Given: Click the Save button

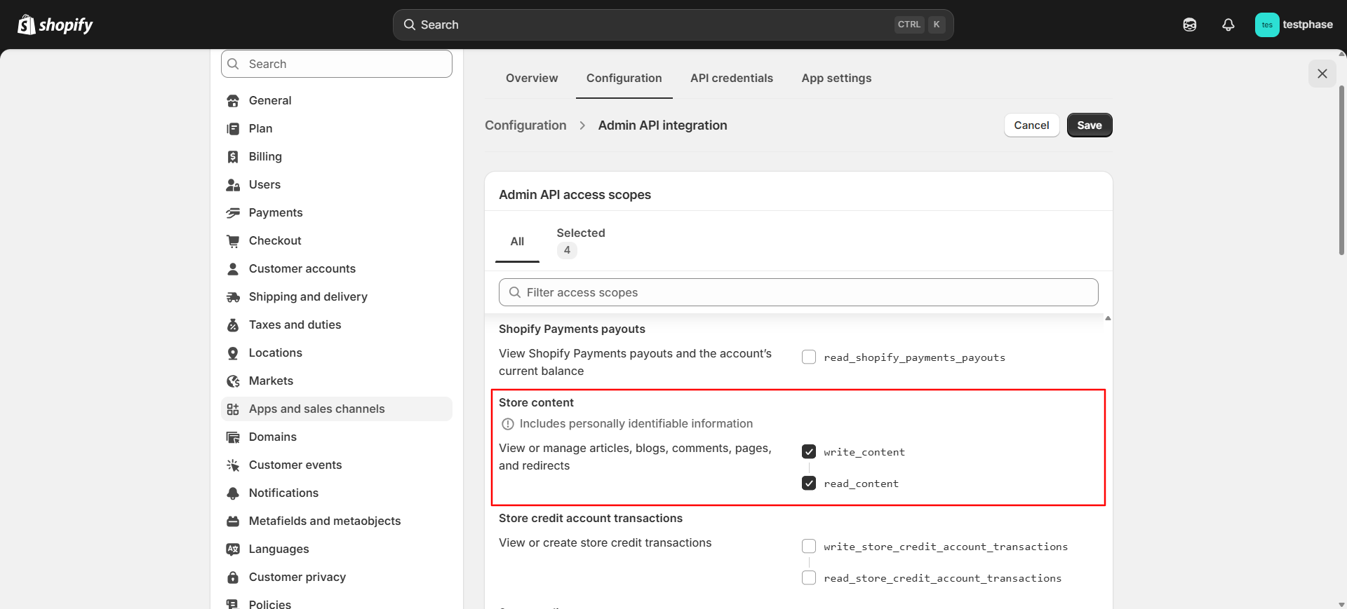Looking at the screenshot, I should (1089, 125).
